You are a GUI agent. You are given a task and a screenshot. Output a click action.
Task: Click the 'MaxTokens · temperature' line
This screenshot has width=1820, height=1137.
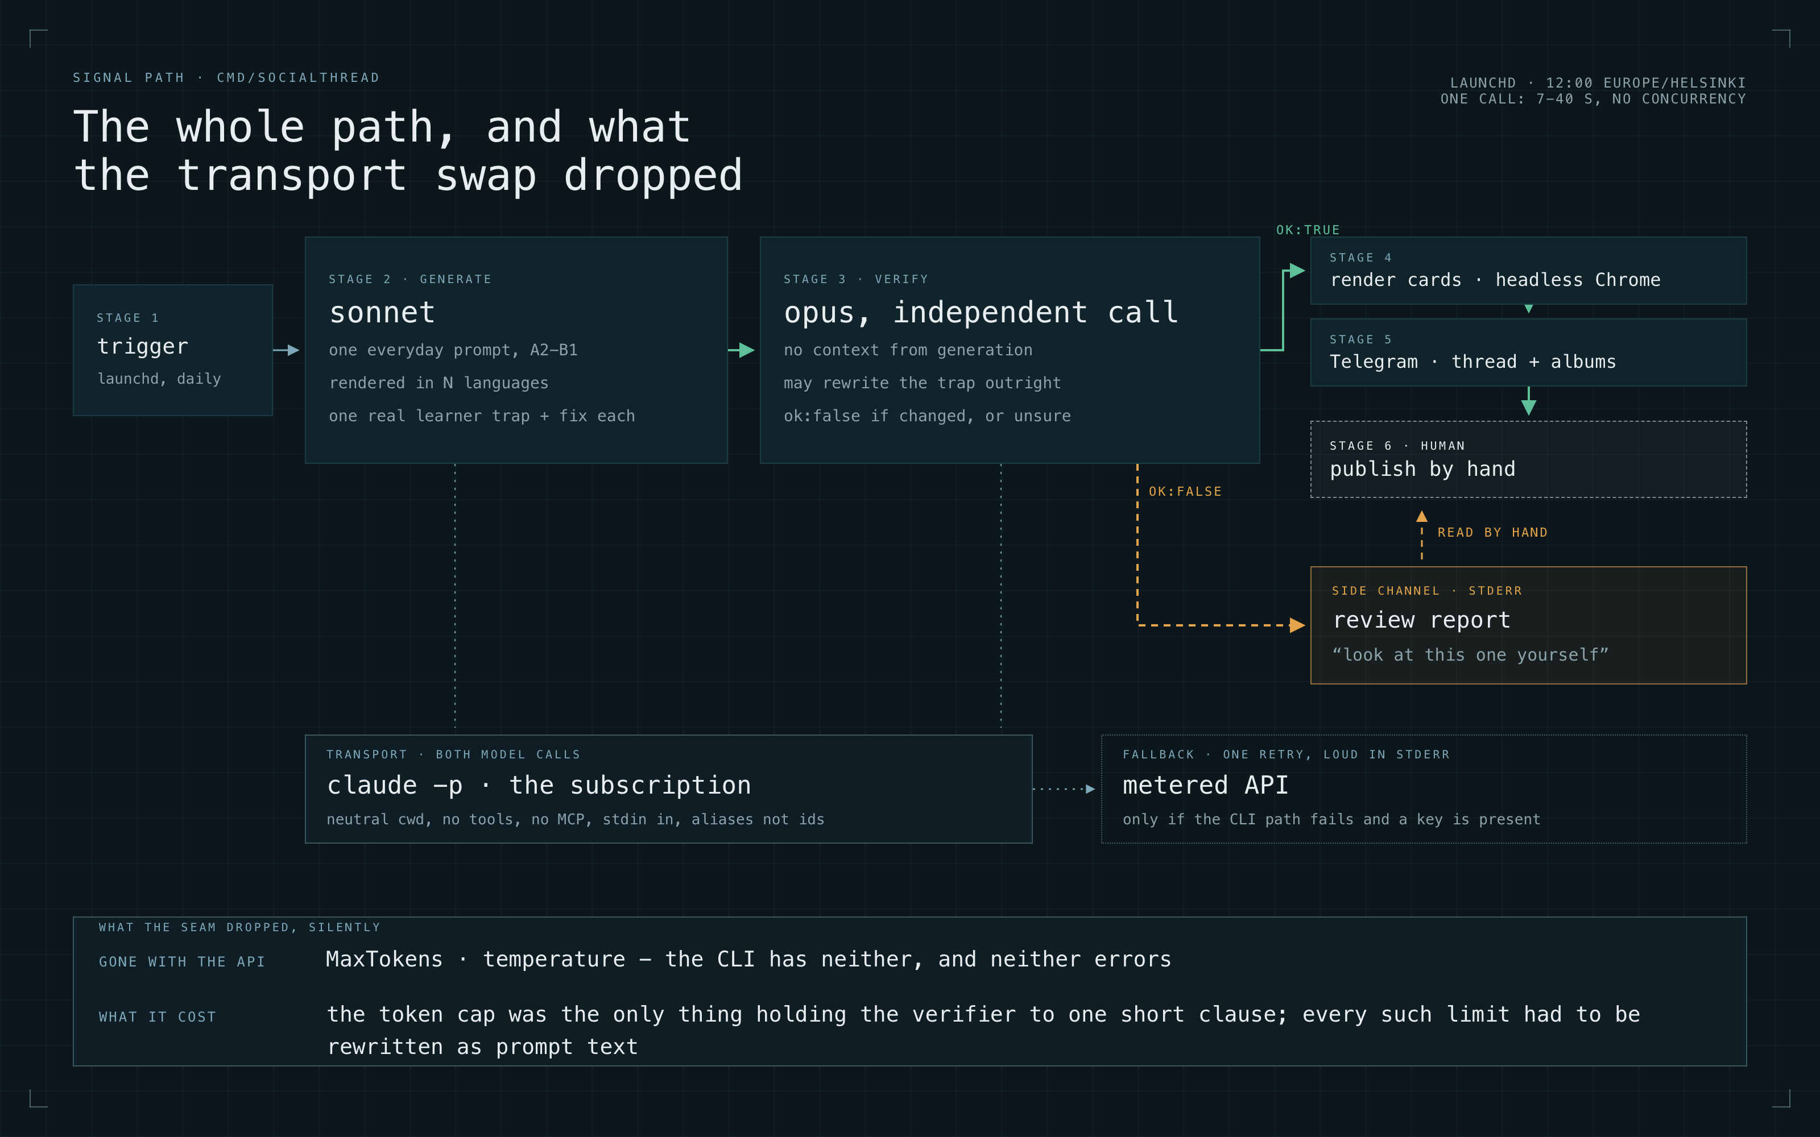[x=748, y=960]
